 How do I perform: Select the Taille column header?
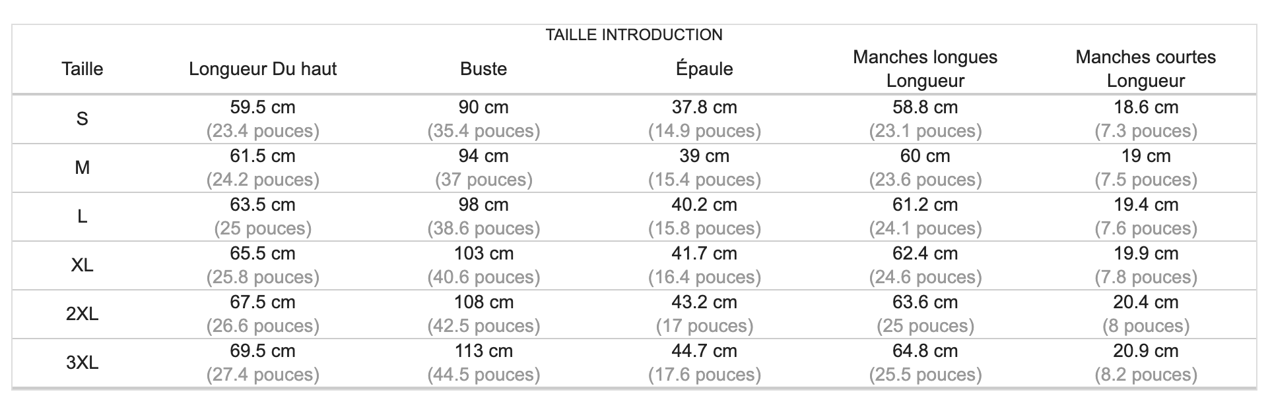click(83, 69)
